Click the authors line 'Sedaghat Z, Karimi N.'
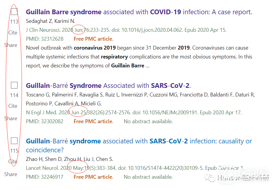 pos(50,21)
